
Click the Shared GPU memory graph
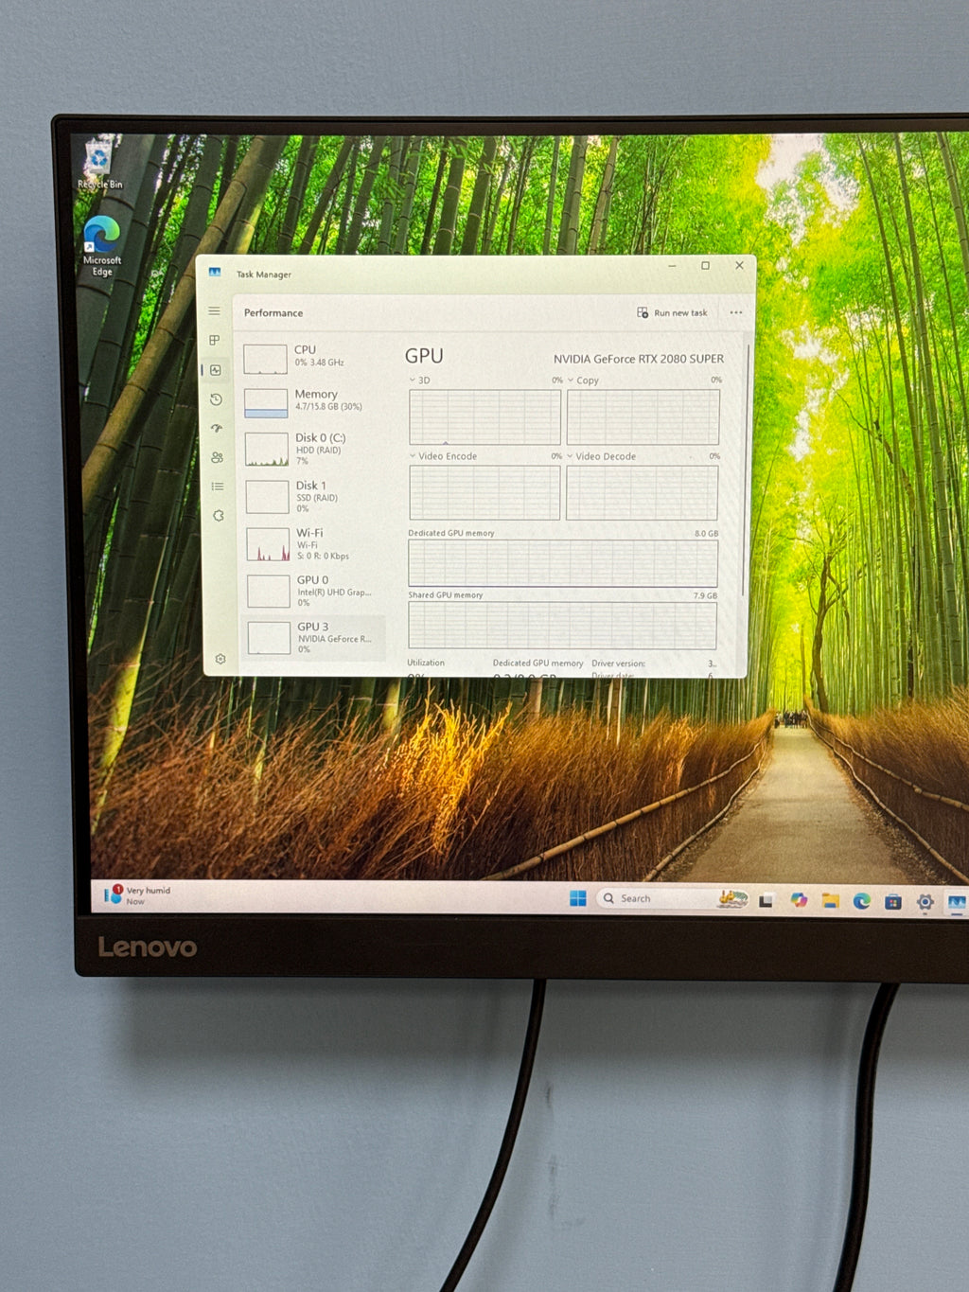coord(562,626)
